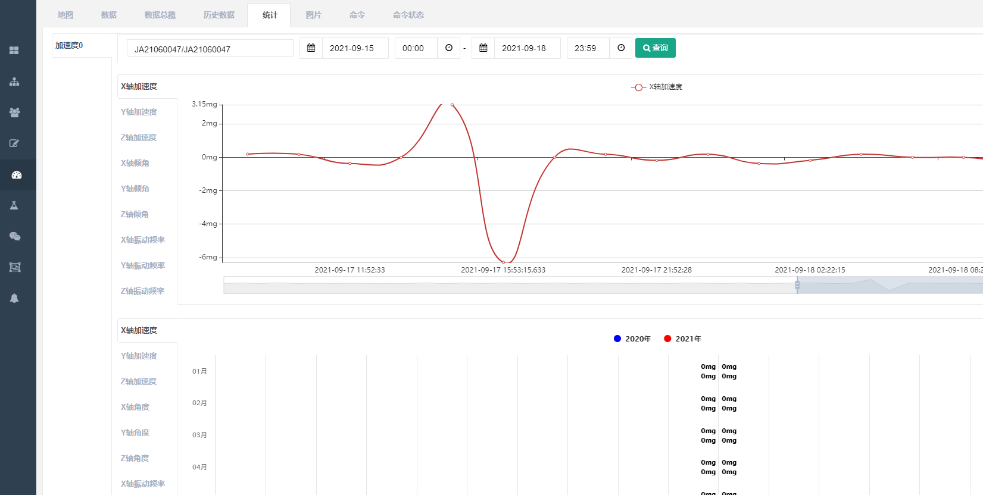Click clock icon next to 23:59 time
Viewport: 983px width, 495px height.
[x=621, y=48]
